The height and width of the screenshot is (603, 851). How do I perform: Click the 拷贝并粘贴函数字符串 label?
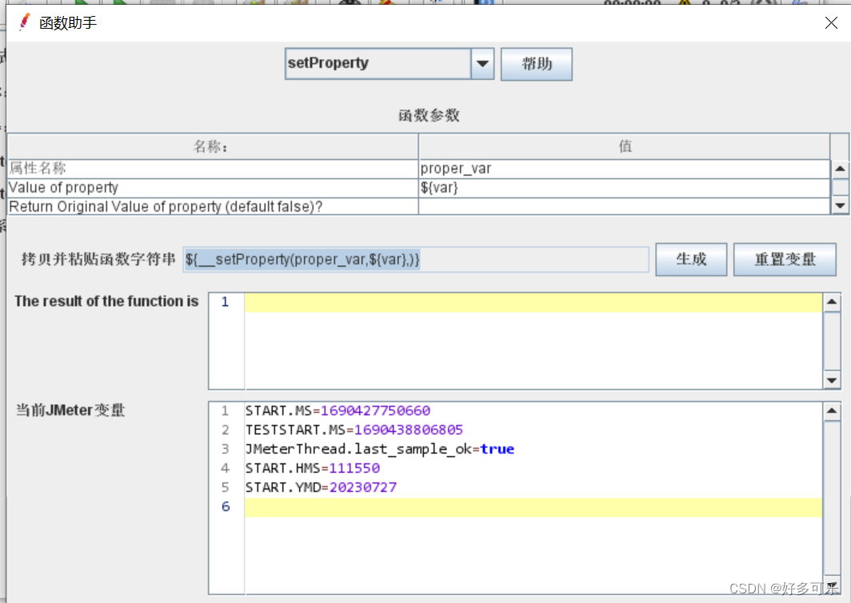click(x=98, y=259)
